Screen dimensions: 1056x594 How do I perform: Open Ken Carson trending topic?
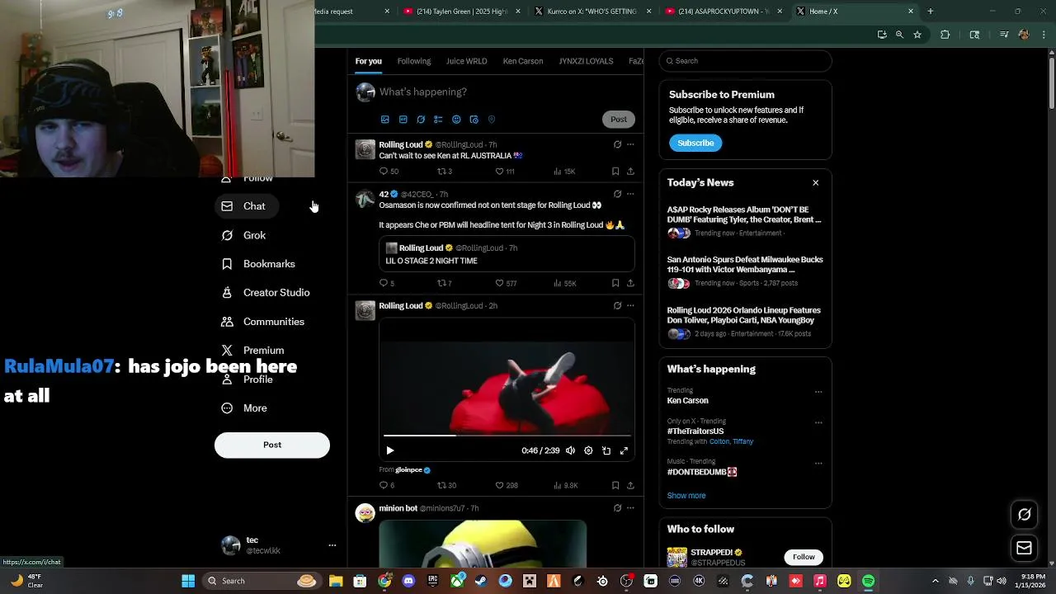tap(687, 401)
